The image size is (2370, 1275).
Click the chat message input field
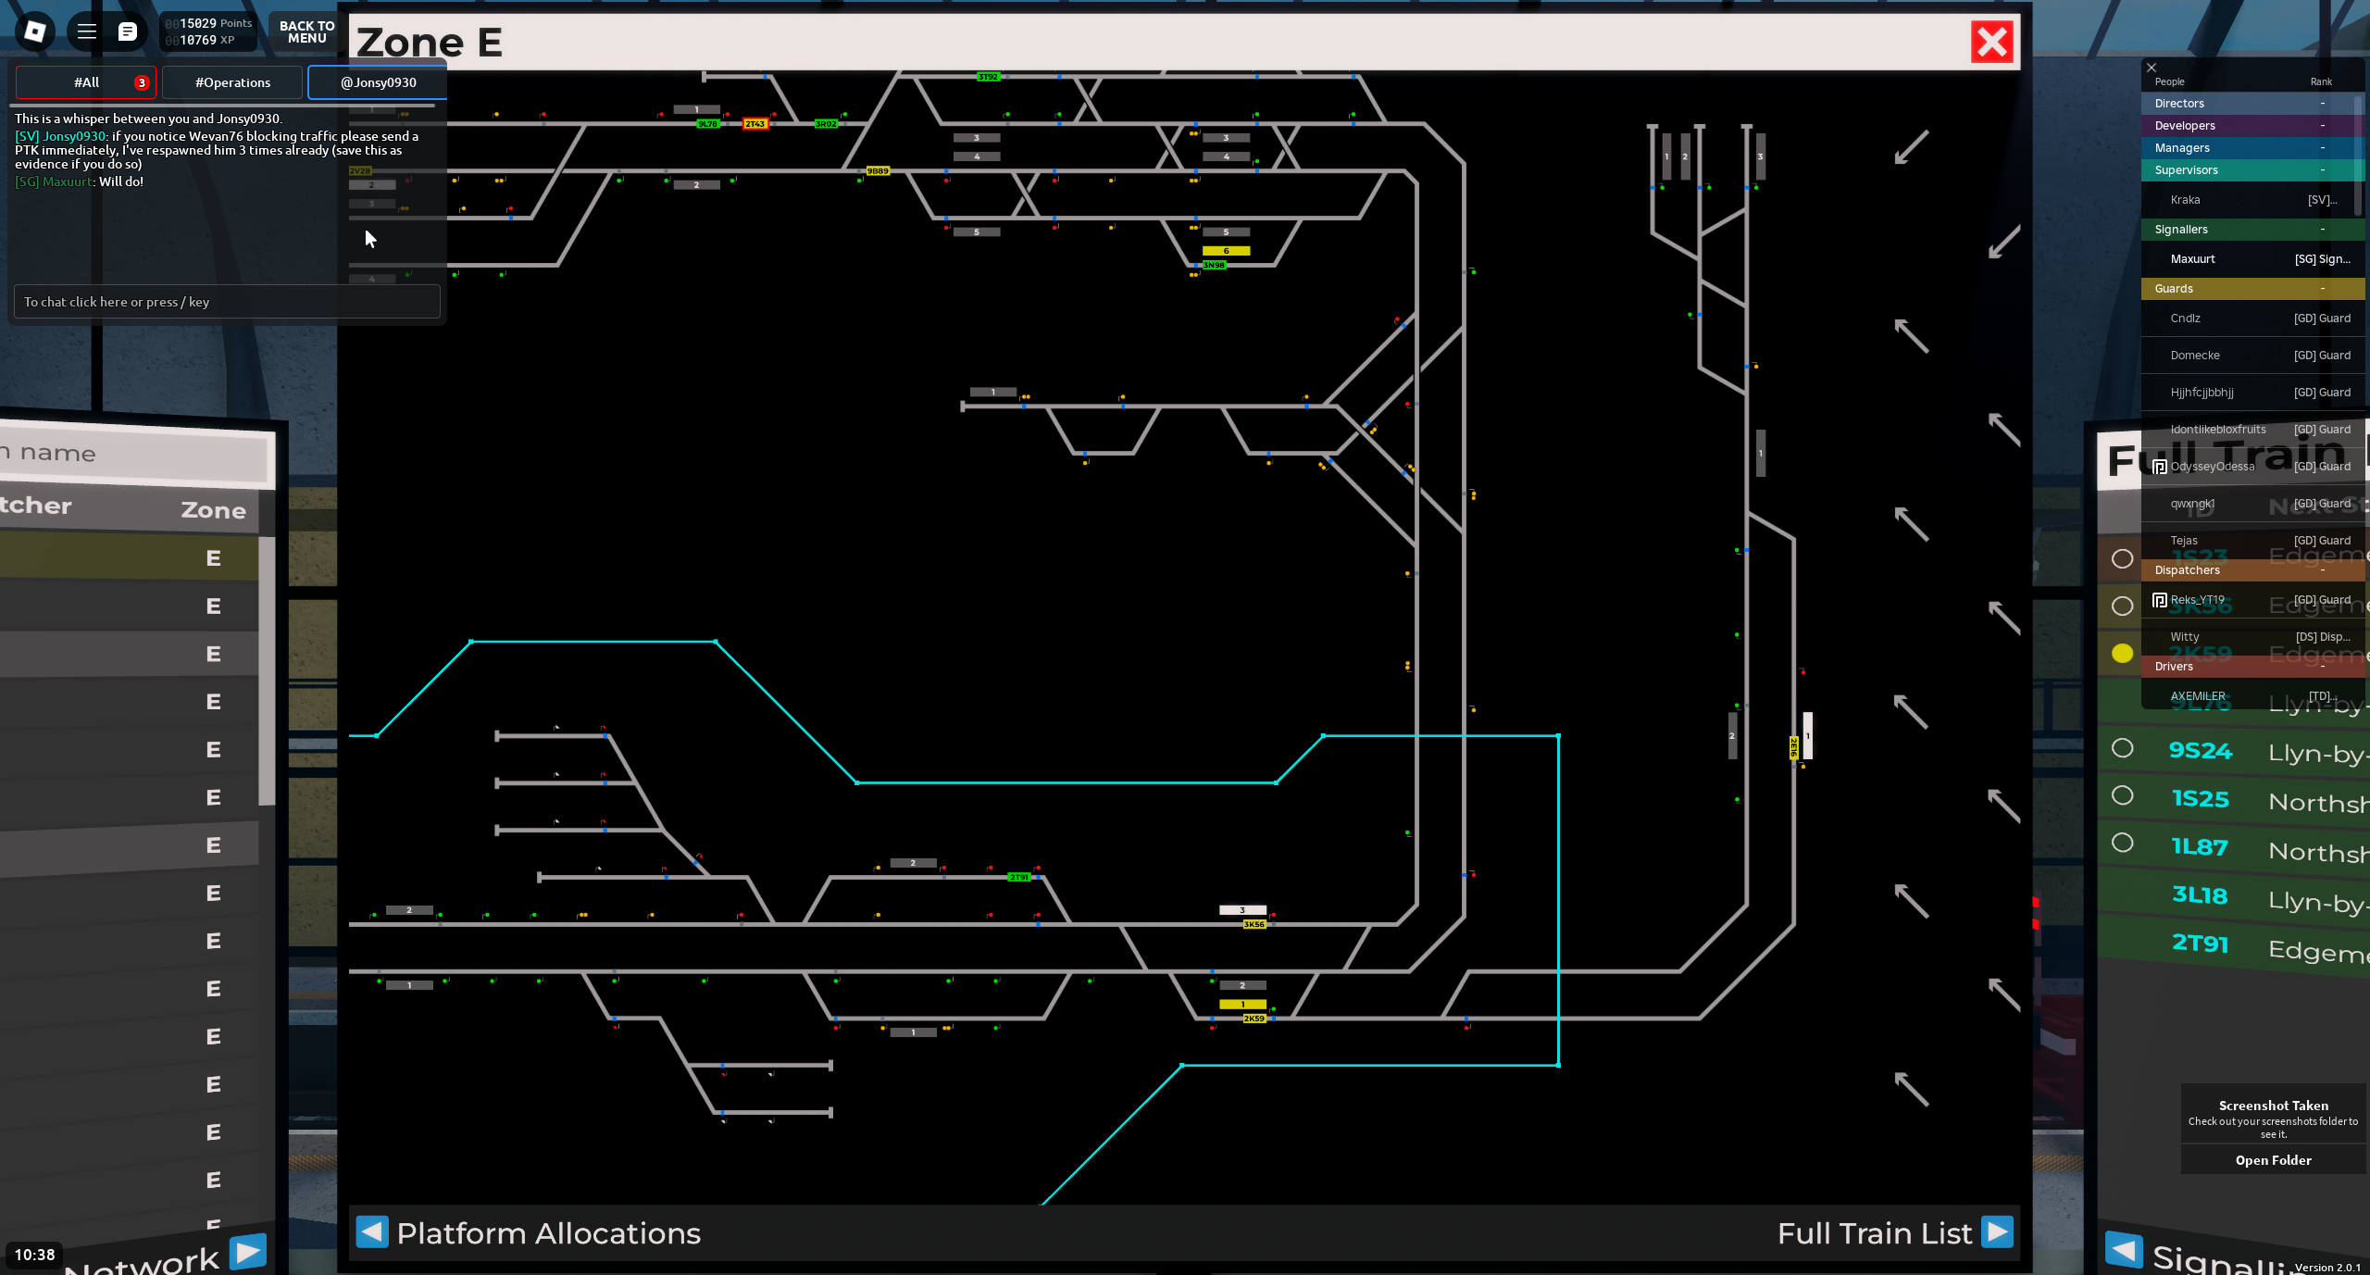227,302
